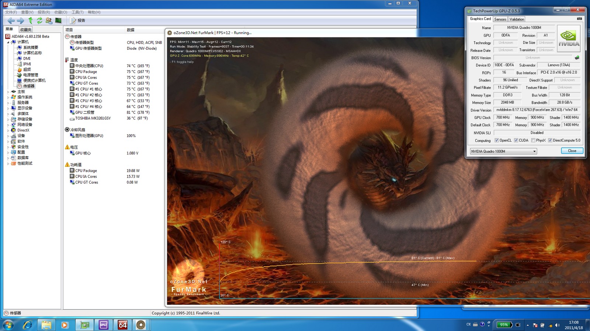This screenshot has width=590, height=331.
Task: Click the 安全性 shield icon in tree
Action: (x=14, y=147)
